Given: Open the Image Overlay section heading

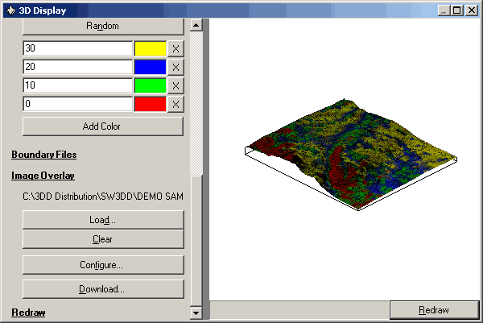Looking at the screenshot, I should tap(43, 176).
